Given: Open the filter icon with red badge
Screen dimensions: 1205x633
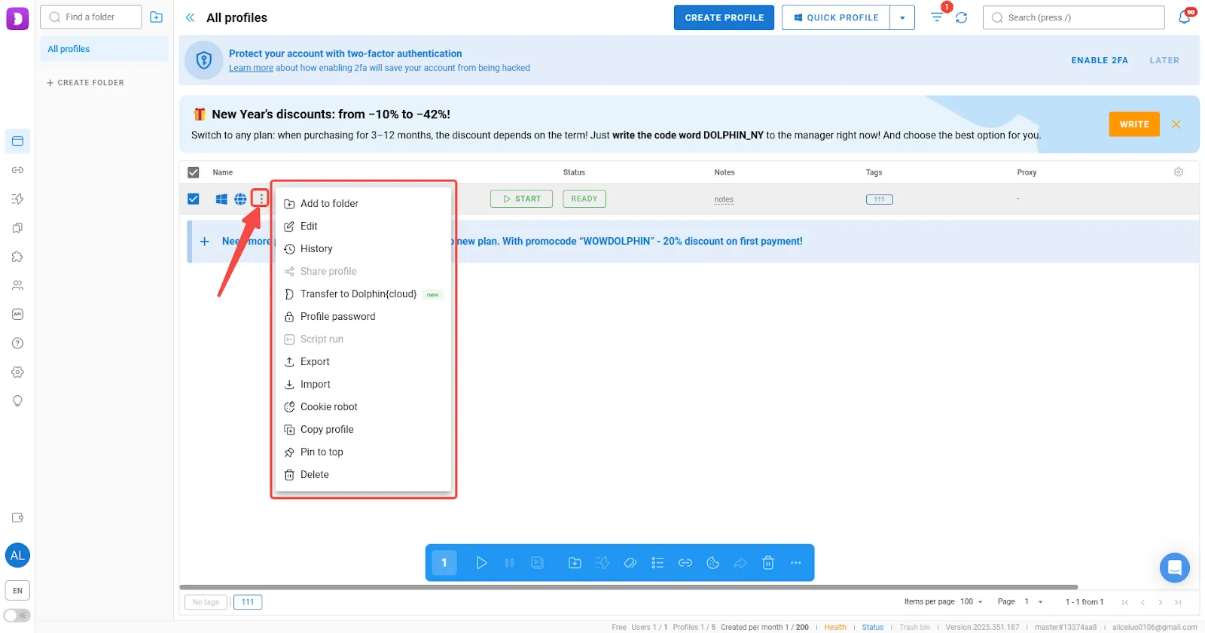Looking at the screenshot, I should click(937, 17).
